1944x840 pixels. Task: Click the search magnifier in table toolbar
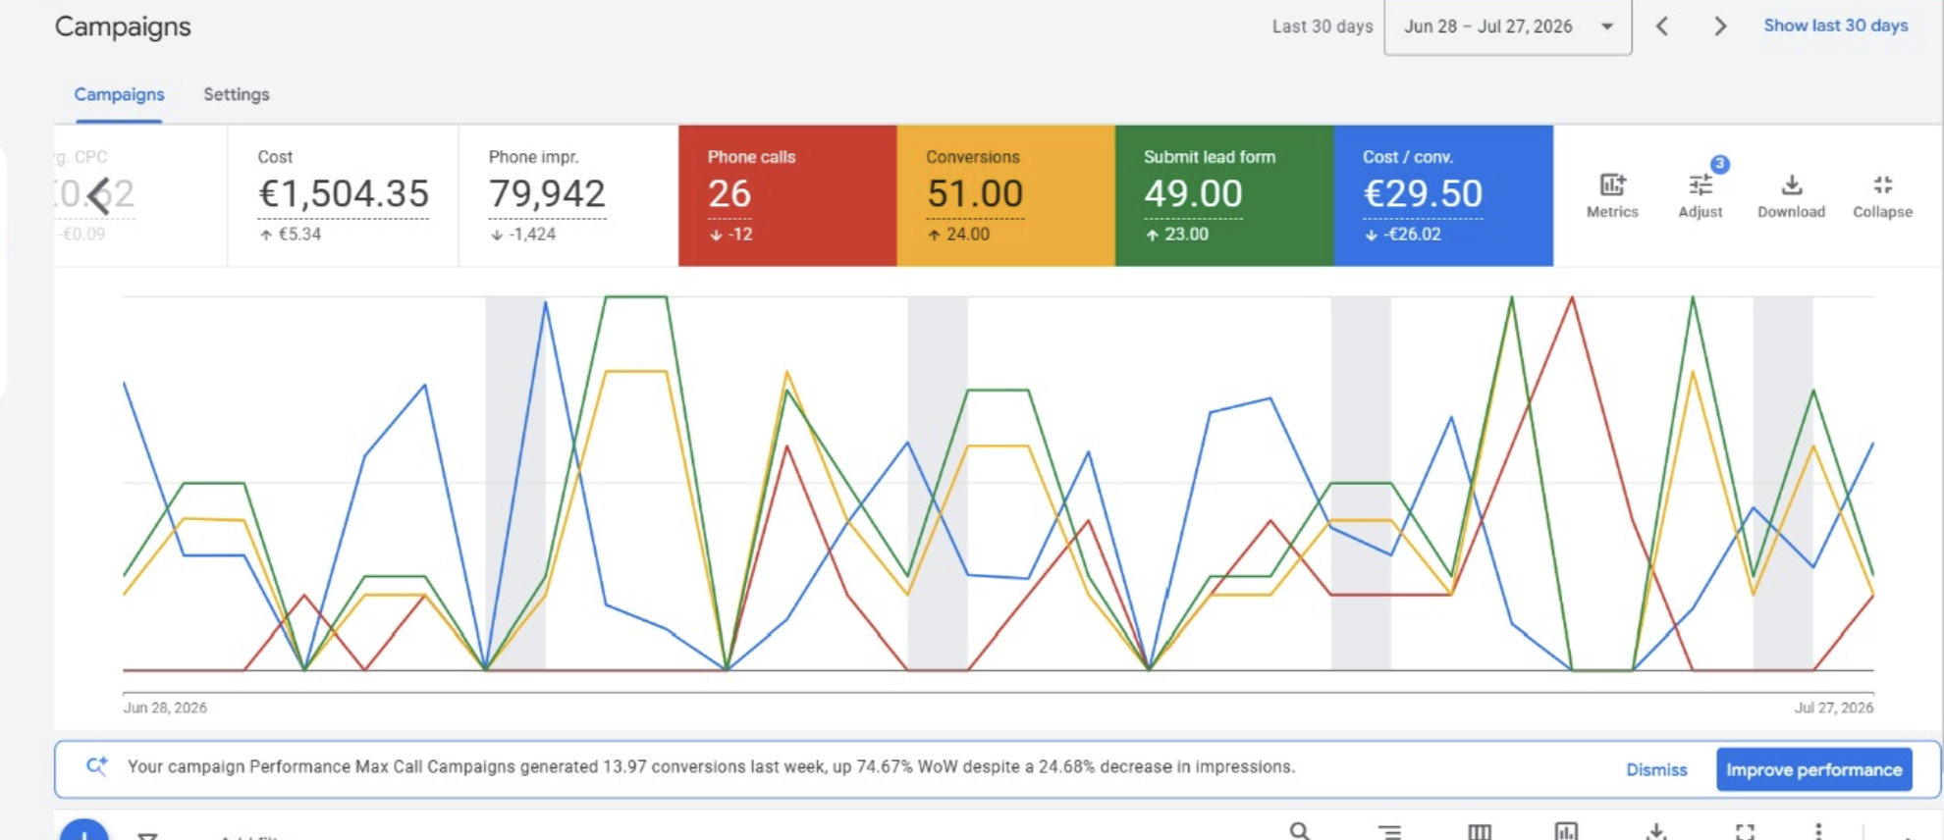(x=1300, y=831)
